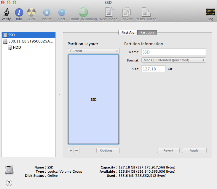Click the Capacity value 127.18 GB text
This screenshot has height=189, width=217.
[x=147, y=167]
